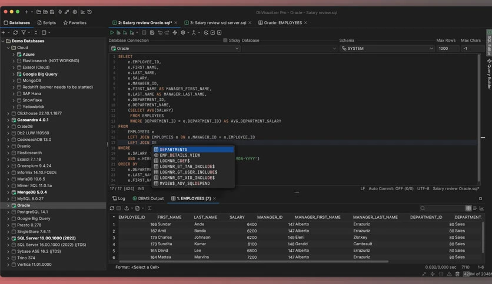Image resolution: width=492 pixels, height=284 pixels.
Task: Switch to the Log tab
Action: [x=119, y=198]
